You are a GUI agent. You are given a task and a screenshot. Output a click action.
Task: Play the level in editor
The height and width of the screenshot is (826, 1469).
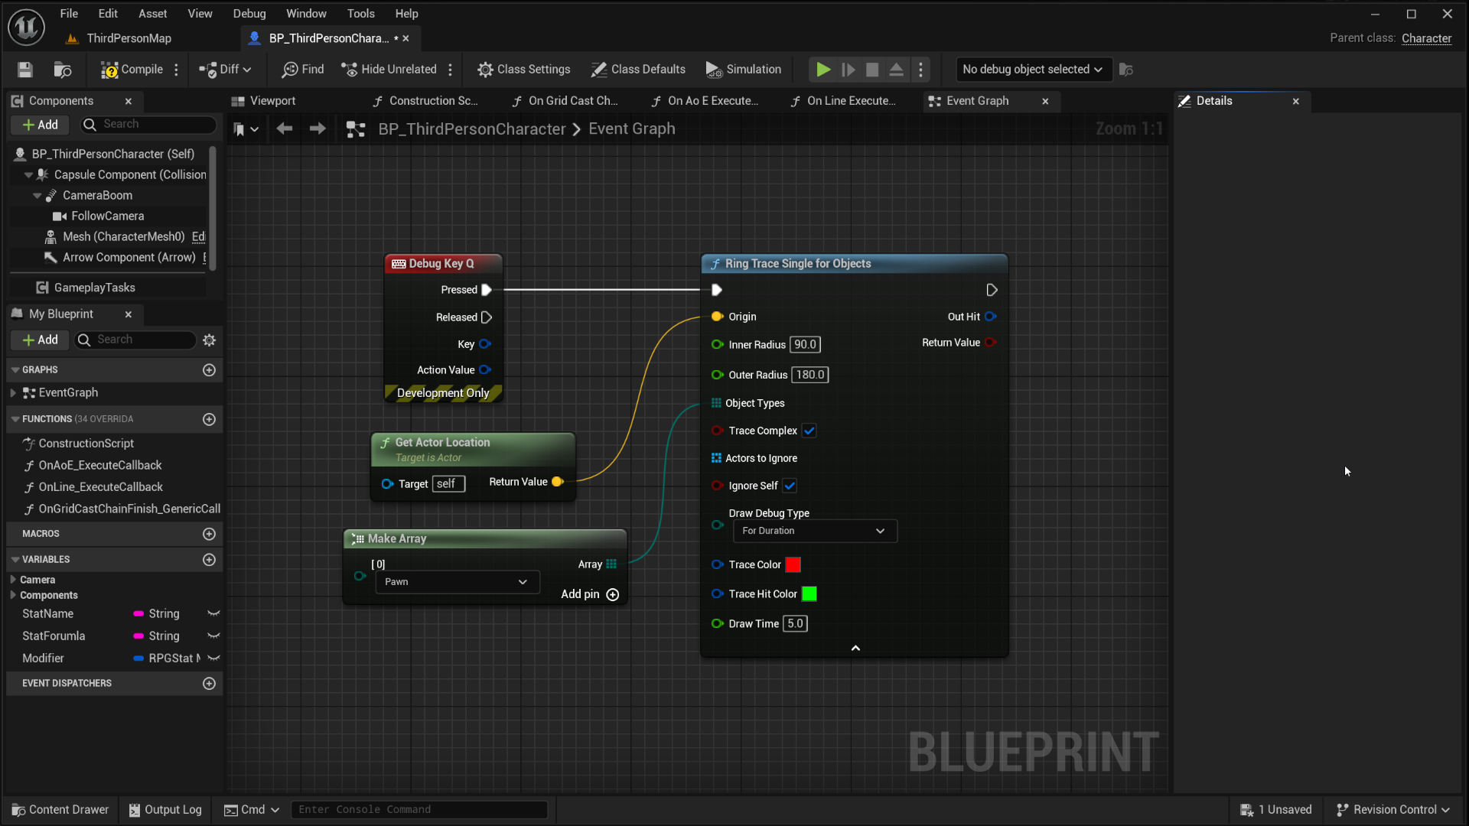[823, 70]
